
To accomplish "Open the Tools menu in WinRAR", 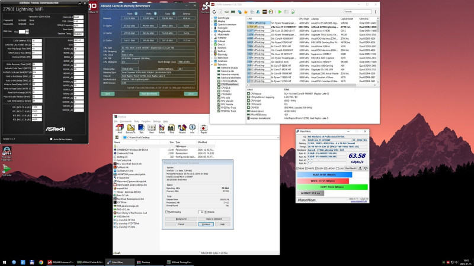I will [x=137, y=122].
